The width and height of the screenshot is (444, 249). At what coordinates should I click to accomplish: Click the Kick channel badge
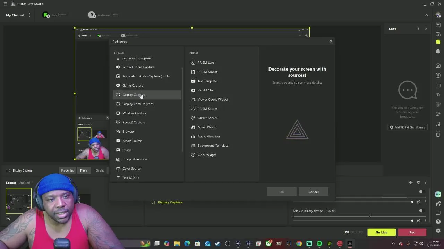pos(55,15)
